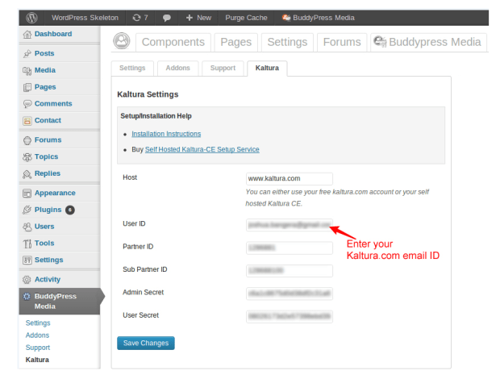Click Purge Cache in the admin bar
The image size is (500, 375).
[x=246, y=18]
